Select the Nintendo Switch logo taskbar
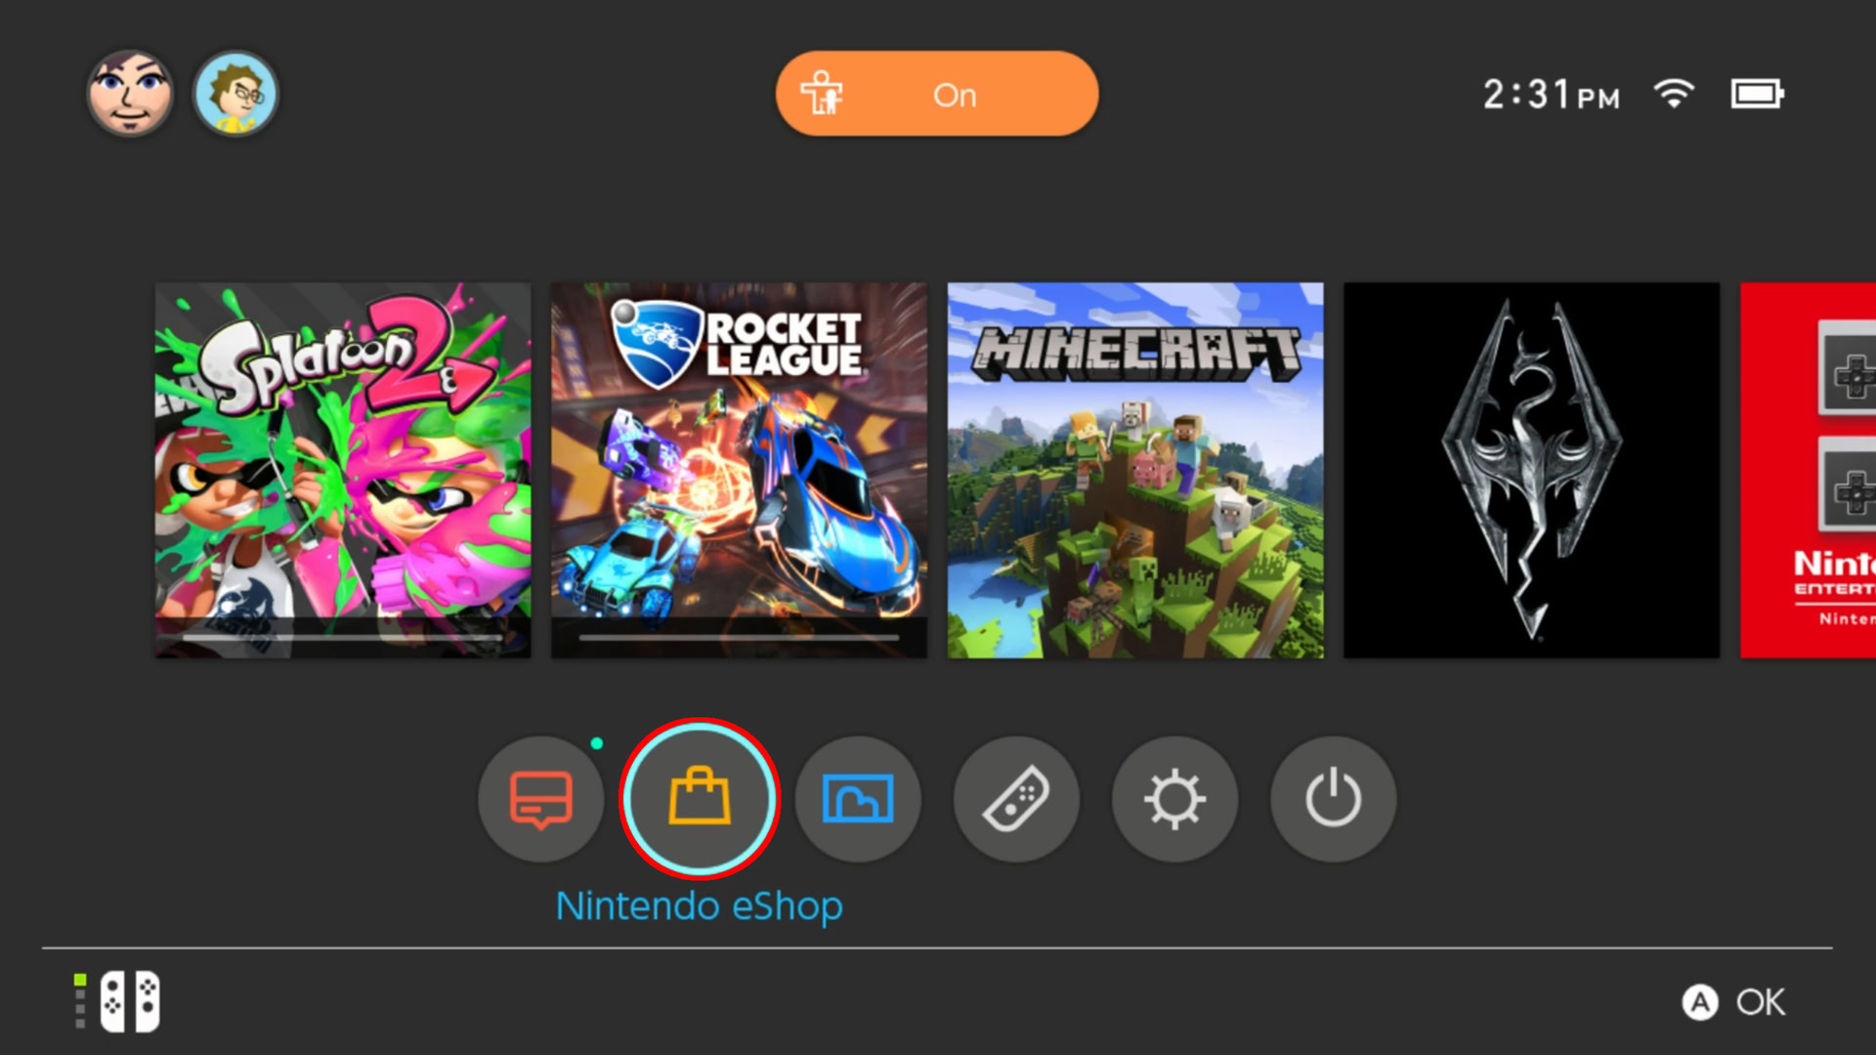The height and width of the screenshot is (1055, 1876). point(121,1002)
